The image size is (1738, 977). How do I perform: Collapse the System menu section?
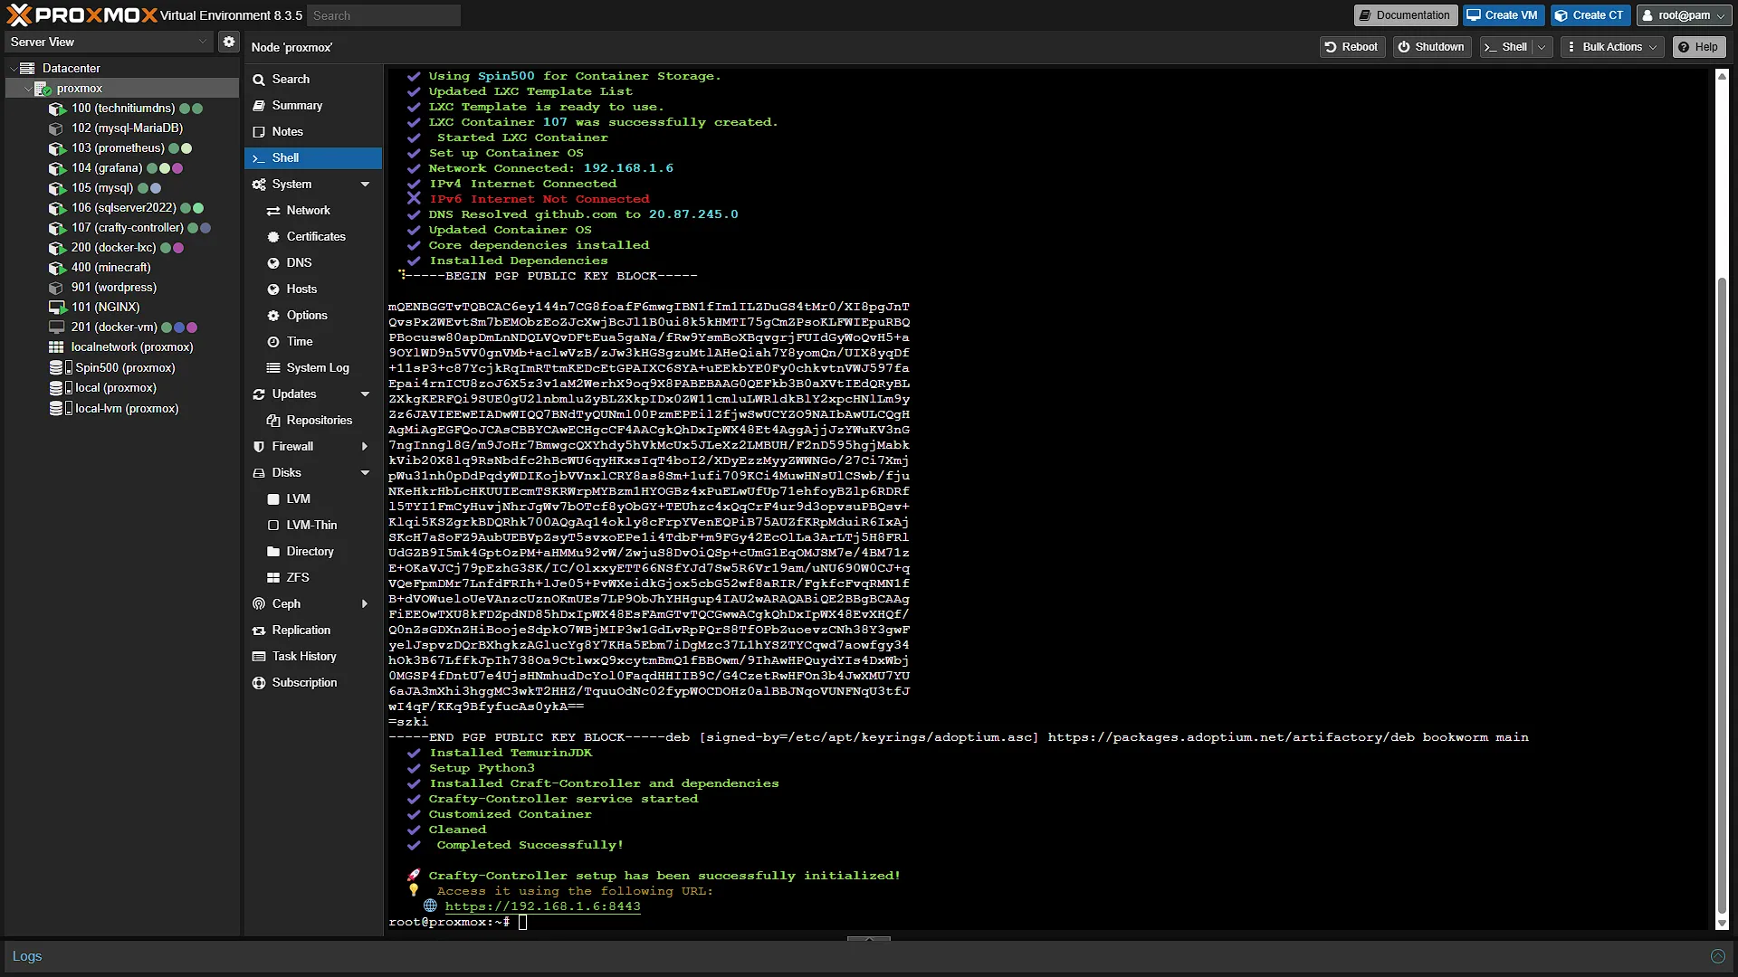[366, 185]
